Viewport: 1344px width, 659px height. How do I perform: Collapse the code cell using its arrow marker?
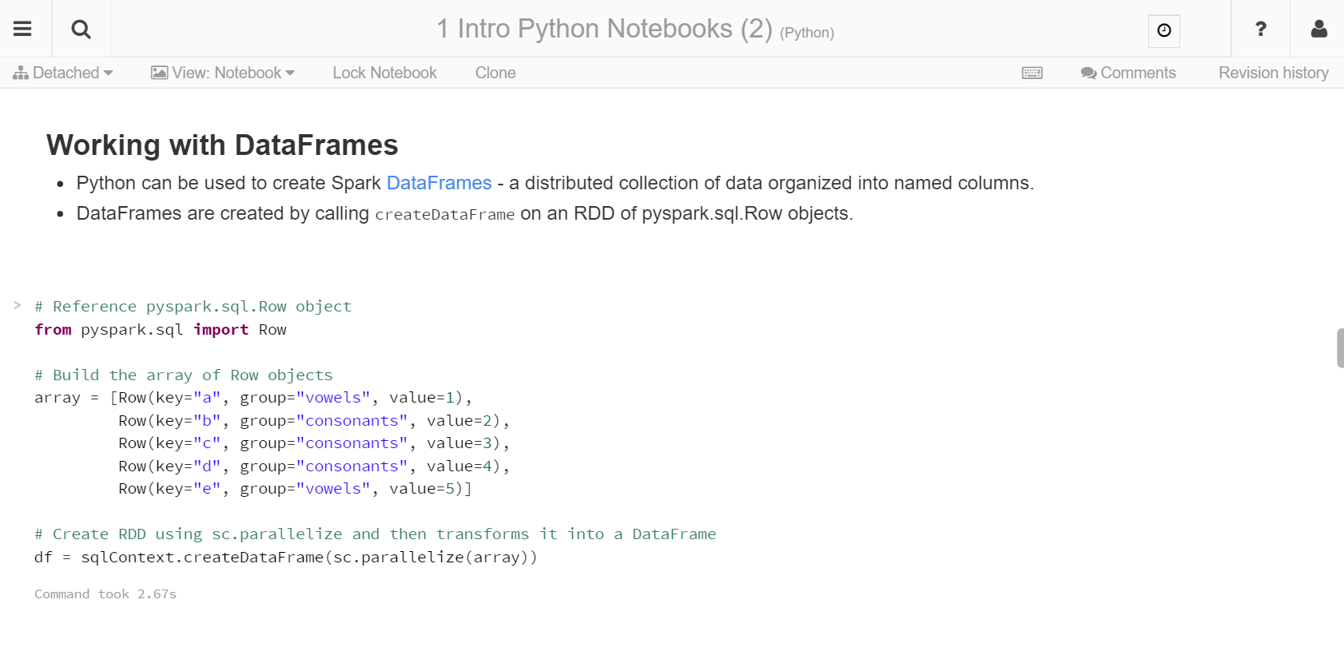tap(17, 305)
